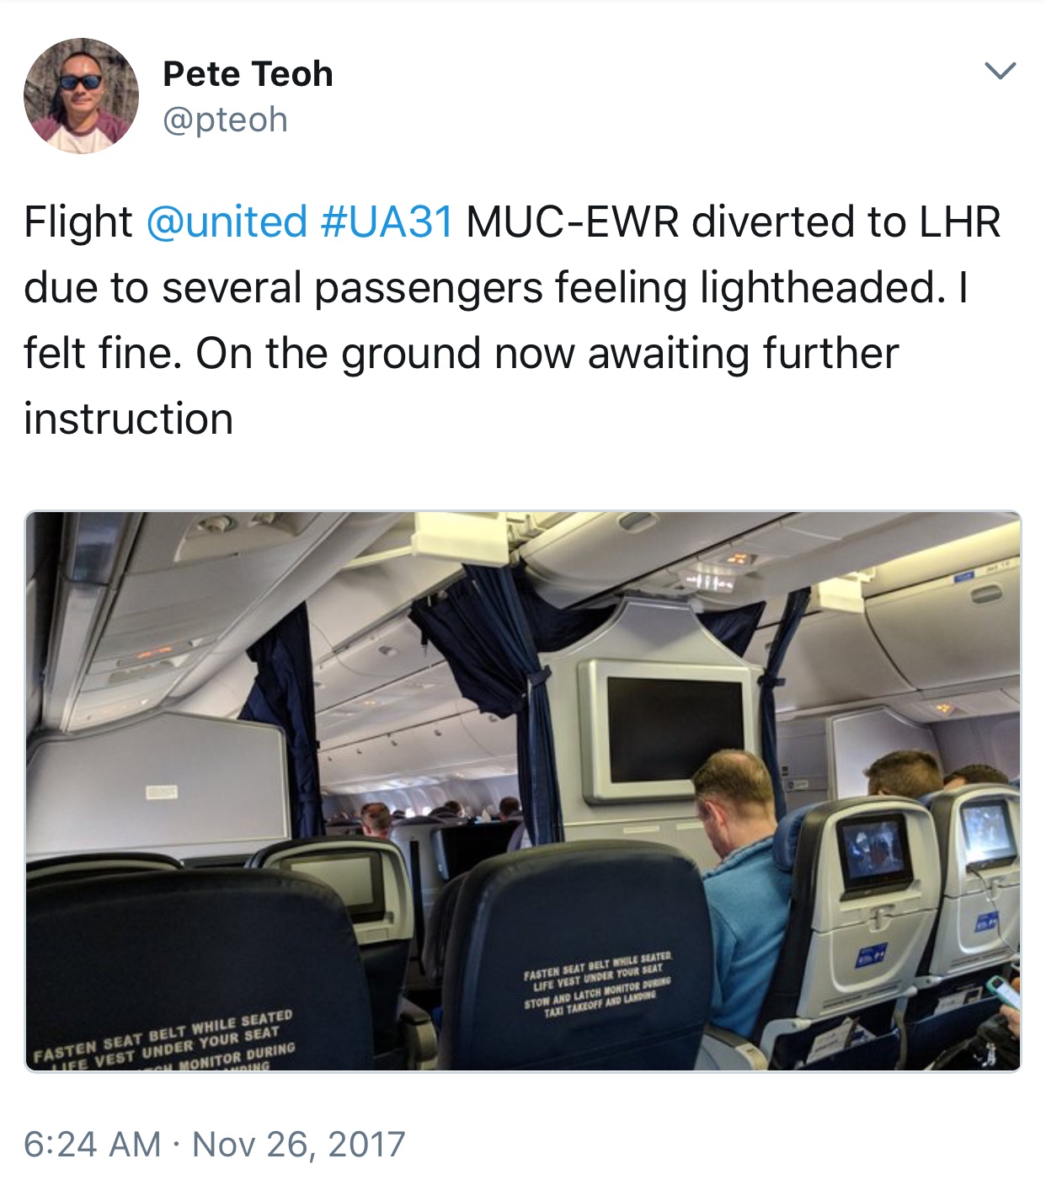1046x1196 pixels.
Task: Select the word "Flight" starting the tweet
Action: tap(78, 222)
